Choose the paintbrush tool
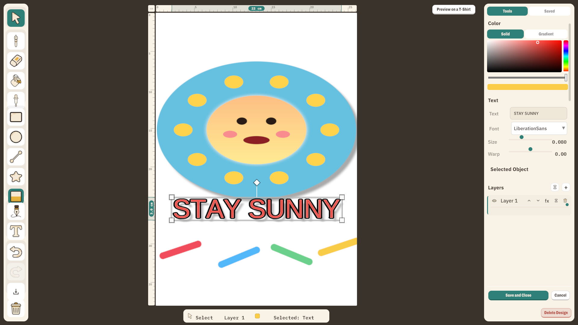The width and height of the screenshot is (578, 325). click(16, 41)
